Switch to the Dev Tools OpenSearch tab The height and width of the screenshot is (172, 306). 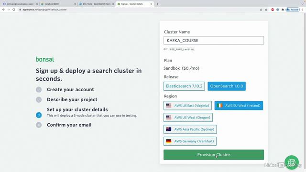pos(96,4)
